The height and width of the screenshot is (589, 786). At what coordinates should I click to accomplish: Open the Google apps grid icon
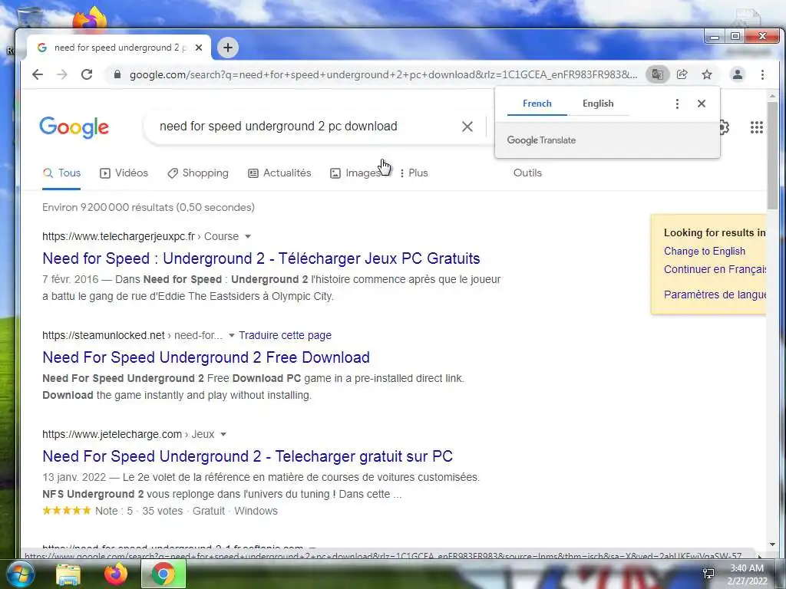(x=756, y=127)
